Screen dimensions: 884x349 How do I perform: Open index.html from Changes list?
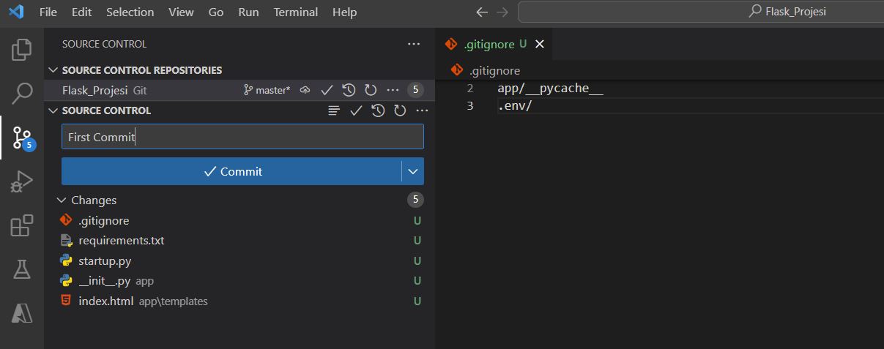coord(105,301)
